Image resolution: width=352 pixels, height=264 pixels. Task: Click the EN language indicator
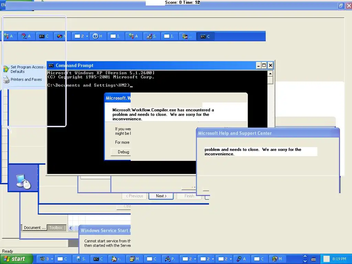[3, 5]
